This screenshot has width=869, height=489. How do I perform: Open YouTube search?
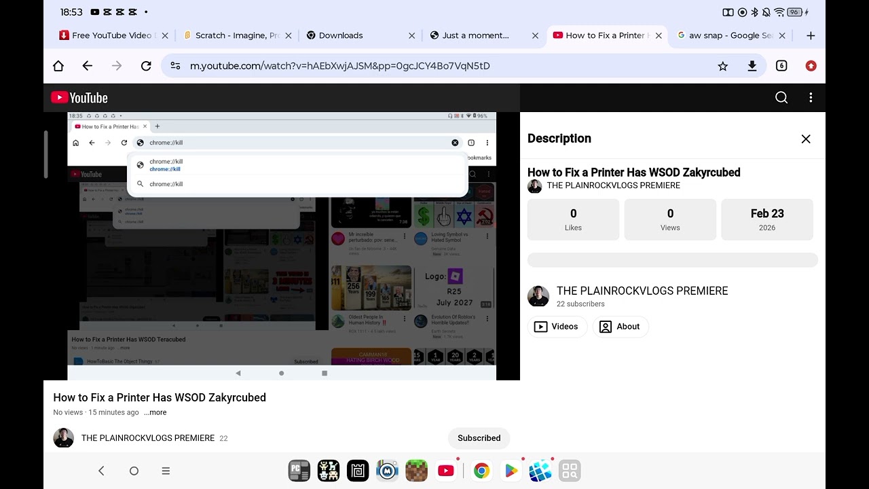point(781,98)
